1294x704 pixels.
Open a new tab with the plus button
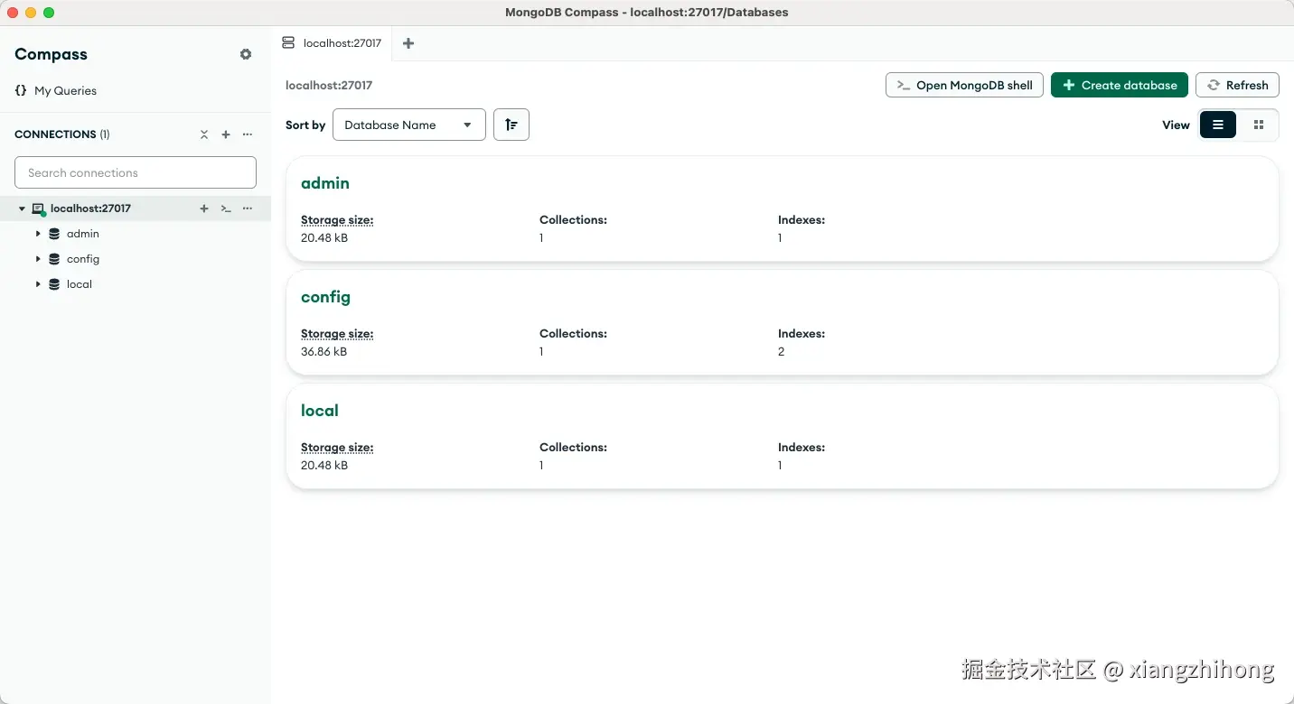point(408,43)
